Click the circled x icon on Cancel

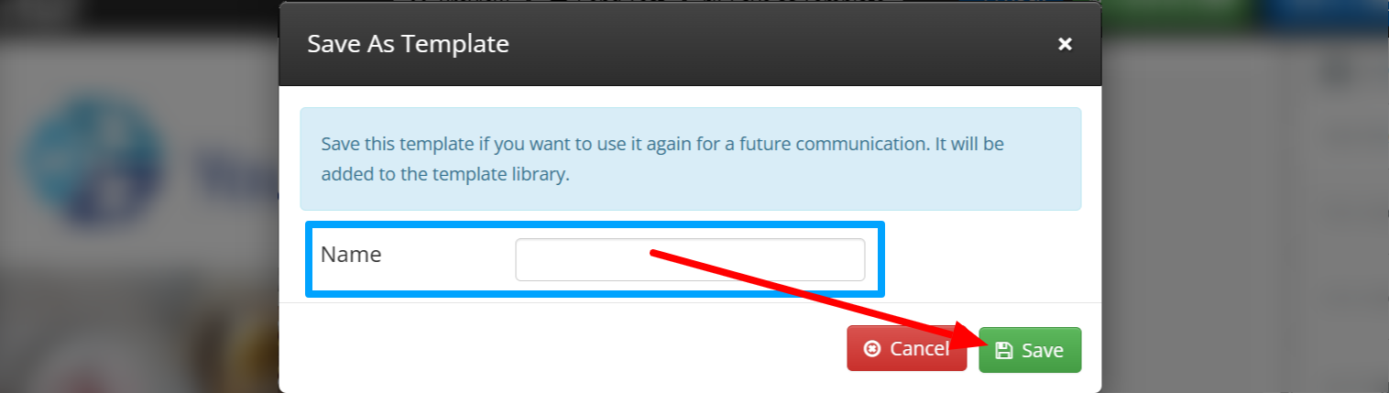click(x=872, y=349)
